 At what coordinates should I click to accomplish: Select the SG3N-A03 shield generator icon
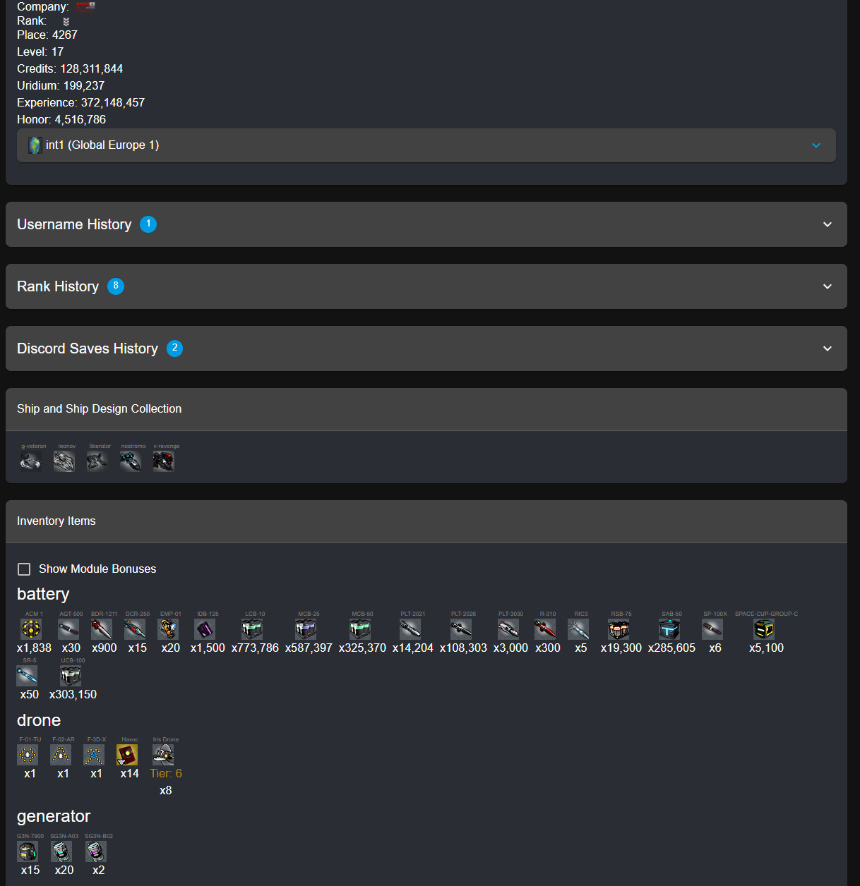tap(61, 851)
